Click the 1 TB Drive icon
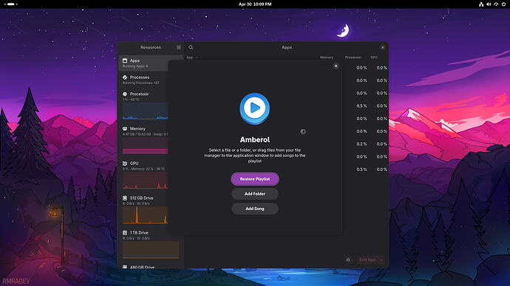 pos(125,233)
